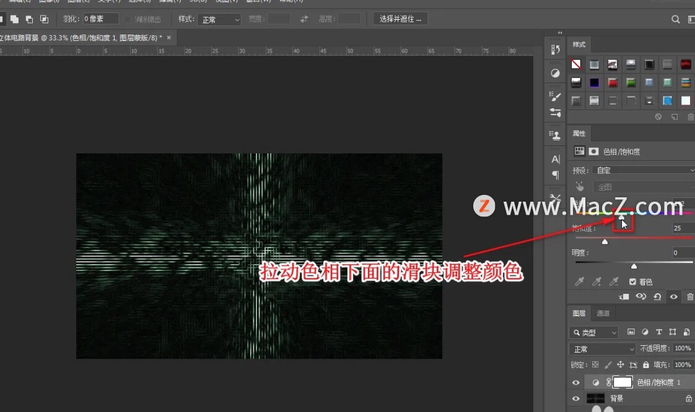Apply the red style swatch in Styles panel
Screen dimensions: 695x412
(x=613, y=82)
